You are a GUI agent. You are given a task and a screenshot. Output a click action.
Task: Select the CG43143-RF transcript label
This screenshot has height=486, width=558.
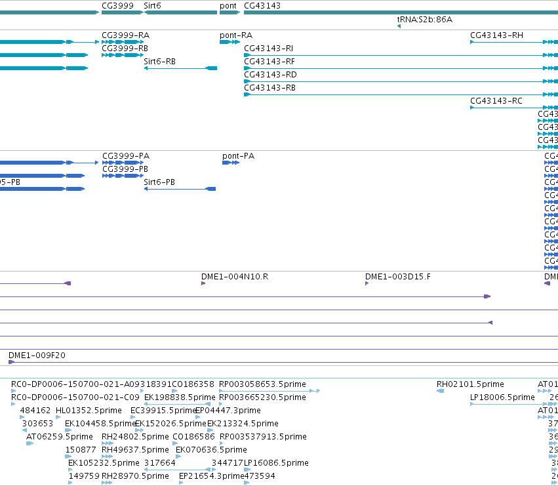[x=269, y=62]
